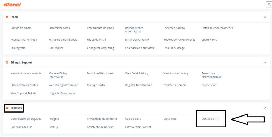This screenshot has width=272, height=137.
Task: Select Email Deliverability
Action: [137, 40]
